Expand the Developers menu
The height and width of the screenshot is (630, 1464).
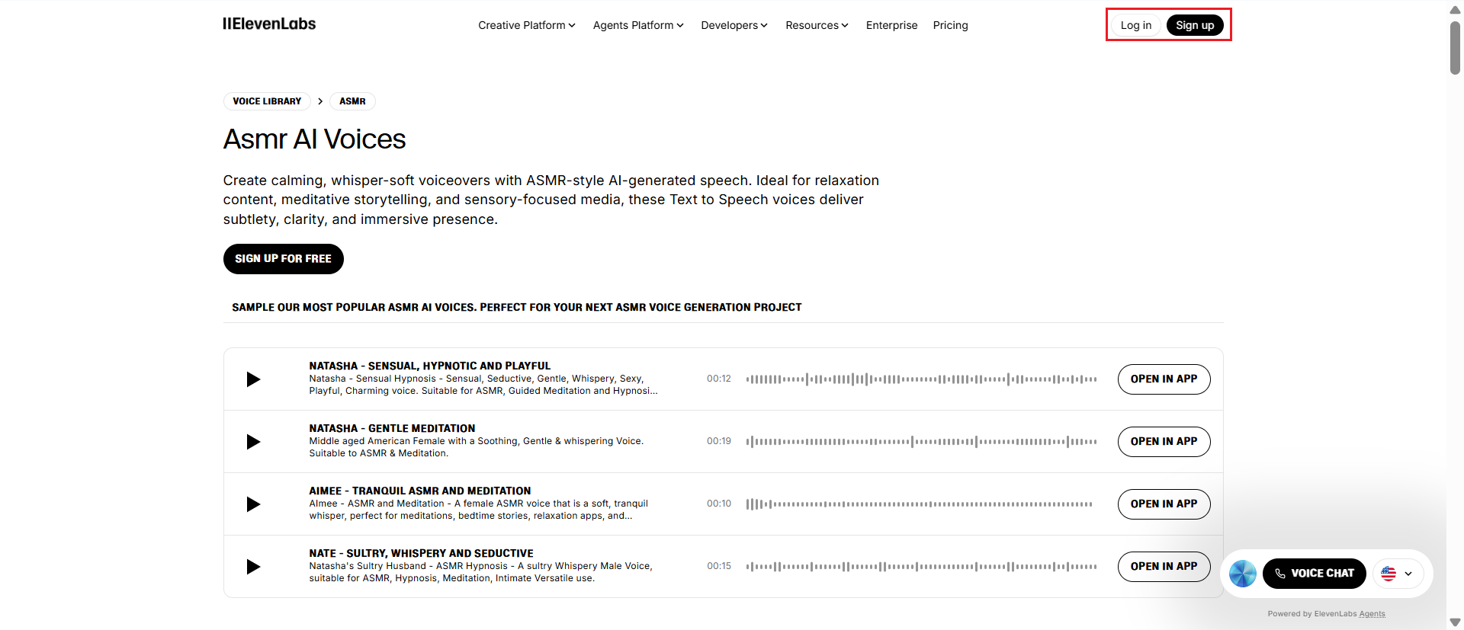pyautogui.click(x=734, y=25)
